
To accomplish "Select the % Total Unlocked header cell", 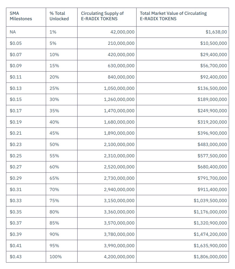I will point(62,17).
